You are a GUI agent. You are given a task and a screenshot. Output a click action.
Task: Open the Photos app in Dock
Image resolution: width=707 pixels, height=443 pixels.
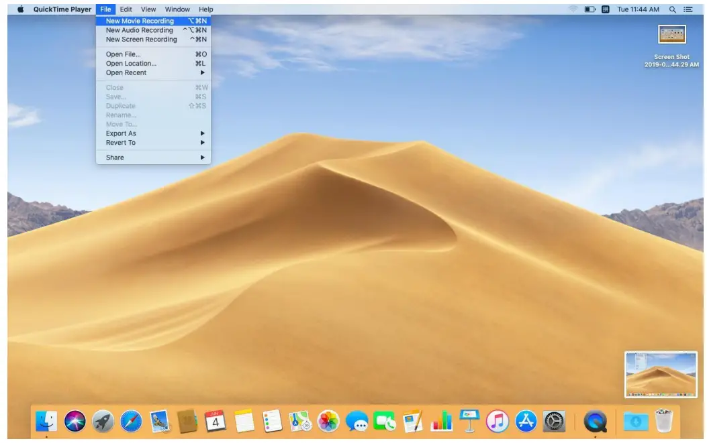(x=328, y=421)
